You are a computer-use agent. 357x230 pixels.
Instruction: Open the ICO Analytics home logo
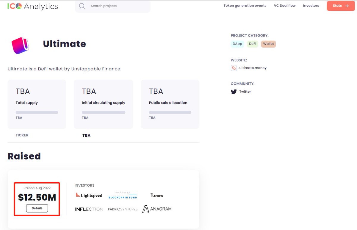(33, 6)
